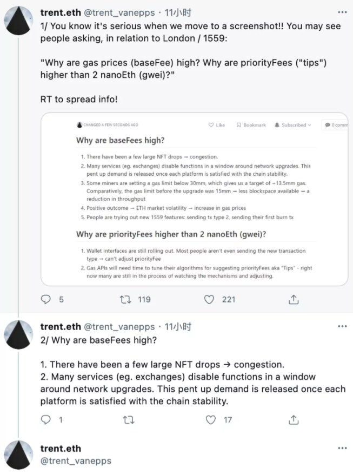353x474 pixels.
Task: Click the Like button in the screenshot
Action: (217, 125)
